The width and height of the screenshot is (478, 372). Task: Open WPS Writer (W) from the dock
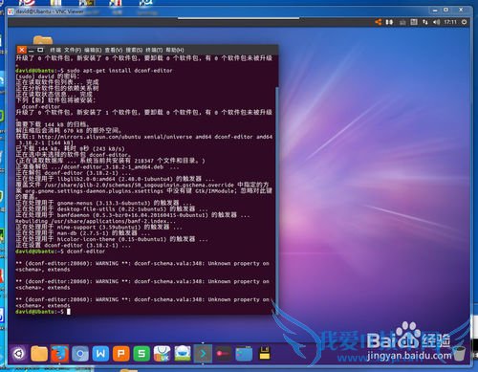click(100, 354)
